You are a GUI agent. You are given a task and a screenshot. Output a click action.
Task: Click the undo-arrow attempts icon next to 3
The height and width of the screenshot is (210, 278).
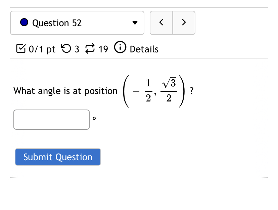pos(65,49)
